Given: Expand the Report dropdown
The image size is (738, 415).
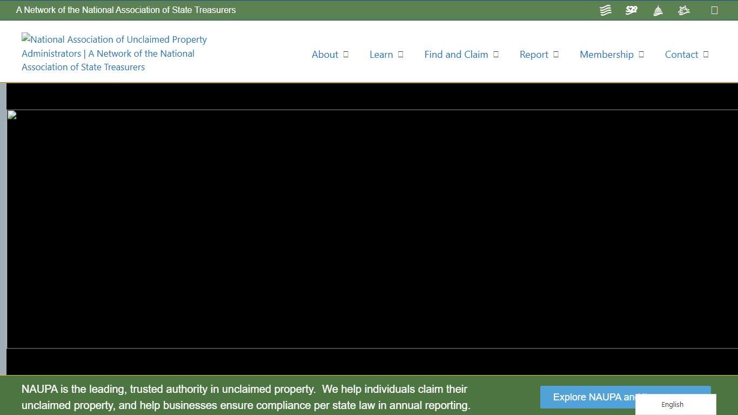Looking at the screenshot, I should (555, 54).
